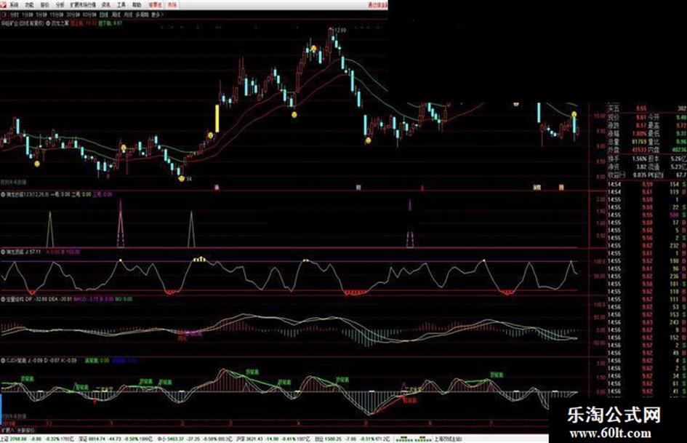Open settings gear of the J:57.11 indicator pane
The width and height of the screenshot is (687, 443).
coord(3,252)
